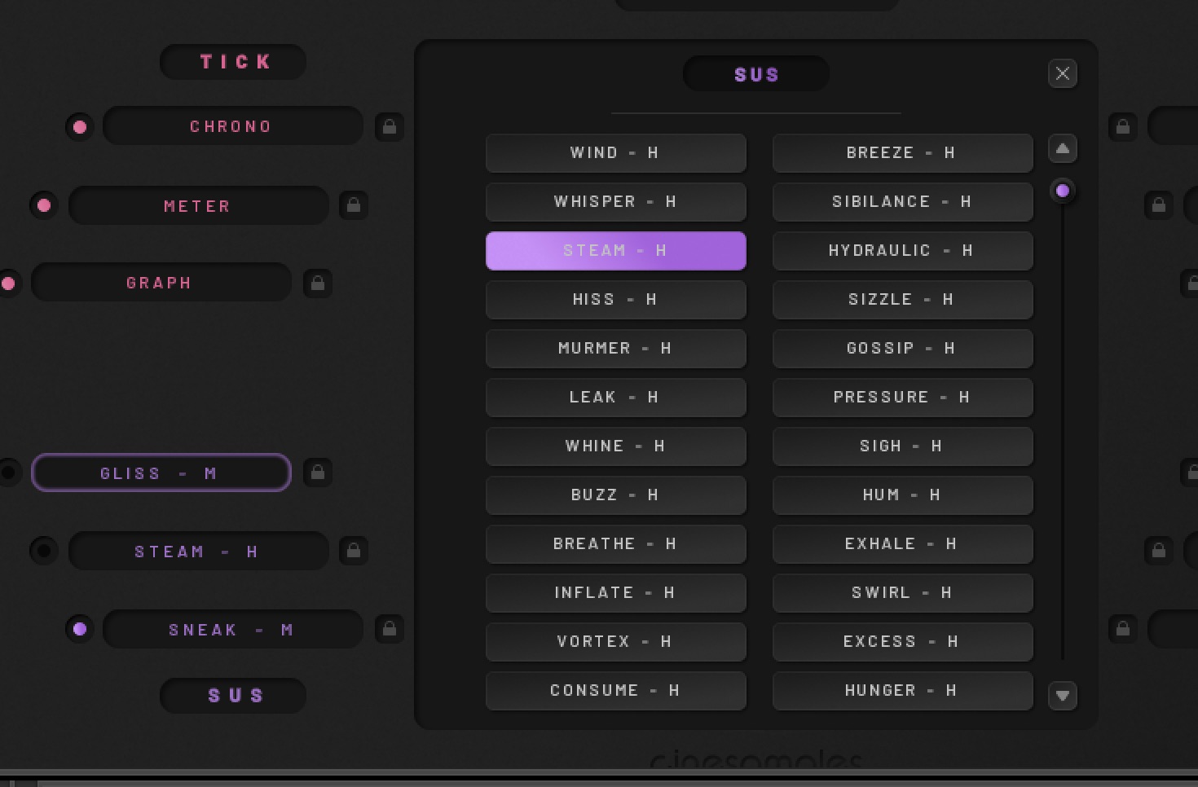1198x787 pixels.
Task: Click the lock icon beside METER
Action: point(354,205)
